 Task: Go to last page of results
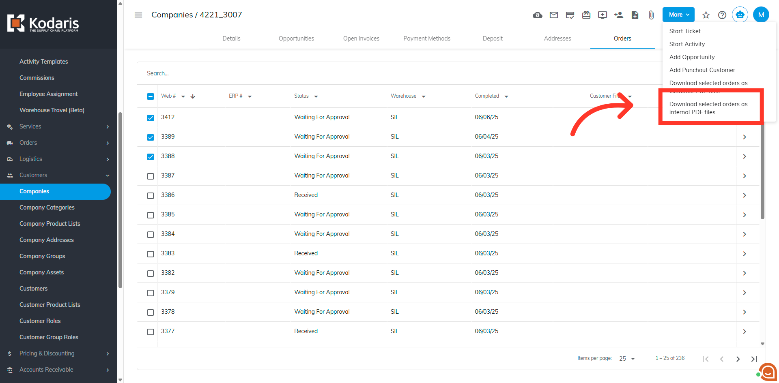tap(754, 359)
